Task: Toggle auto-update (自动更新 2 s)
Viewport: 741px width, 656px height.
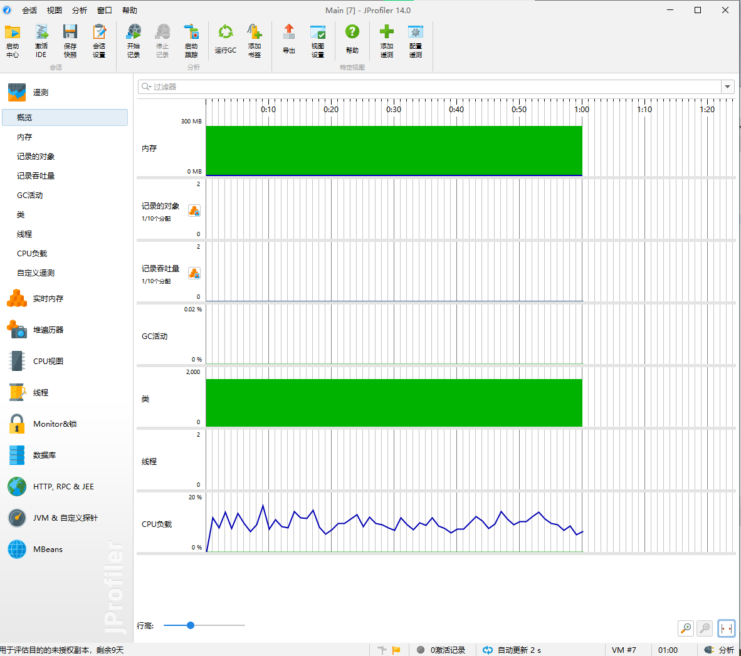Action: (512, 650)
